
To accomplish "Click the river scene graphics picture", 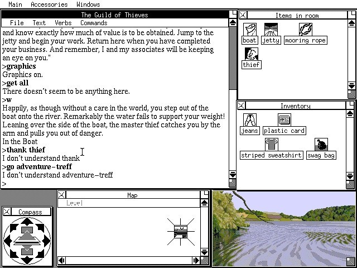I will point(284,228).
